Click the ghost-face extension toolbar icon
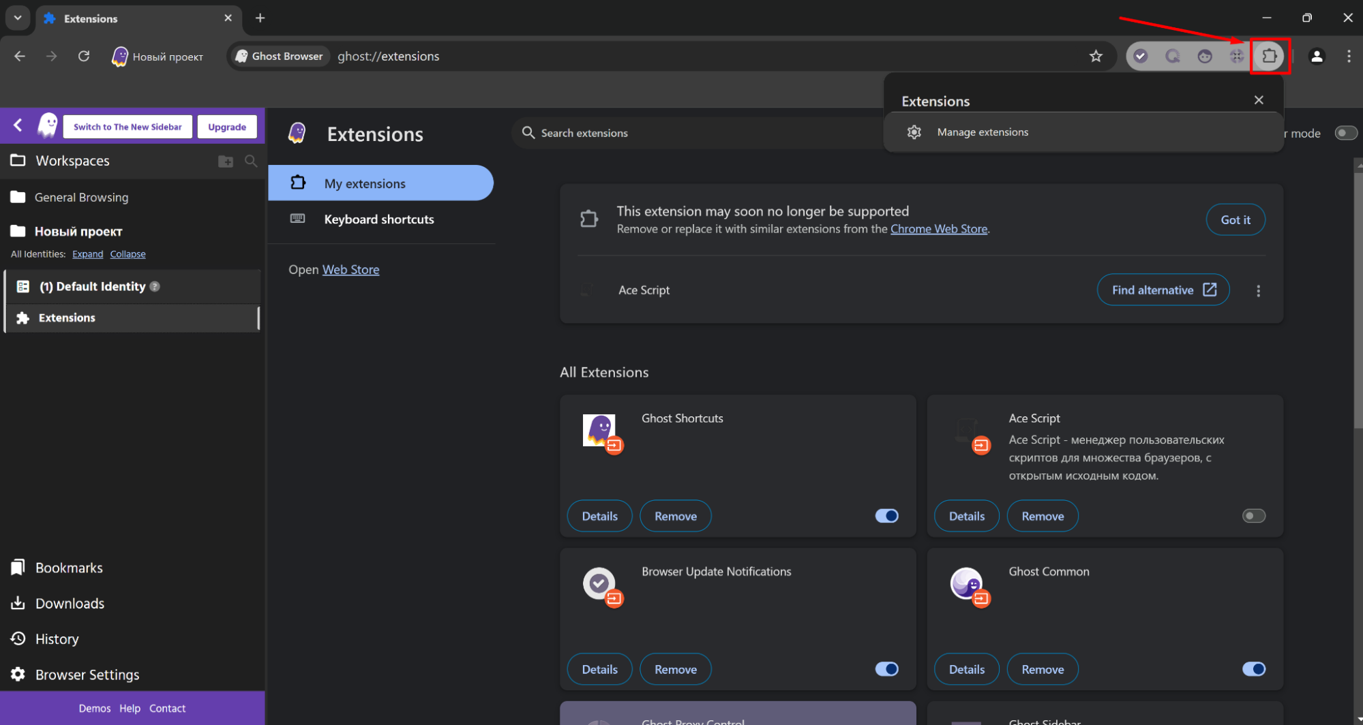Screen dimensions: 1363x725 click(1205, 56)
